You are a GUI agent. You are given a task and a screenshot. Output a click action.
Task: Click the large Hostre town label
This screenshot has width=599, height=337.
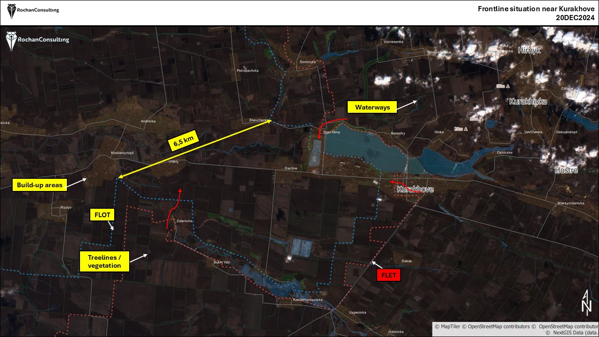566,171
